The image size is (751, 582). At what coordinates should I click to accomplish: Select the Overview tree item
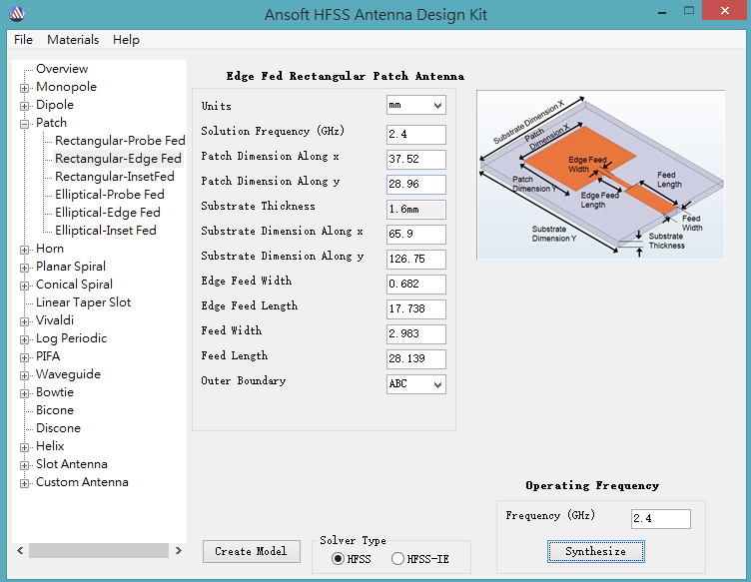click(62, 69)
